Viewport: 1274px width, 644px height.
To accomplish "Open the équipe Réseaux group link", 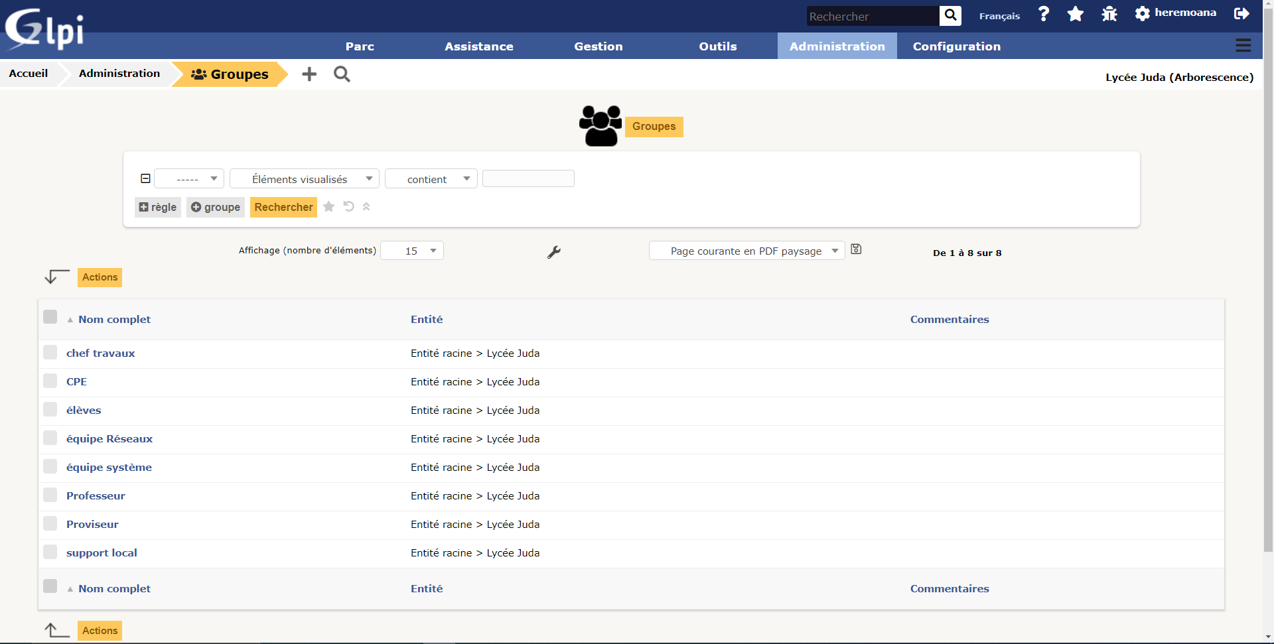I will pyautogui.click(x=109, y=439).
